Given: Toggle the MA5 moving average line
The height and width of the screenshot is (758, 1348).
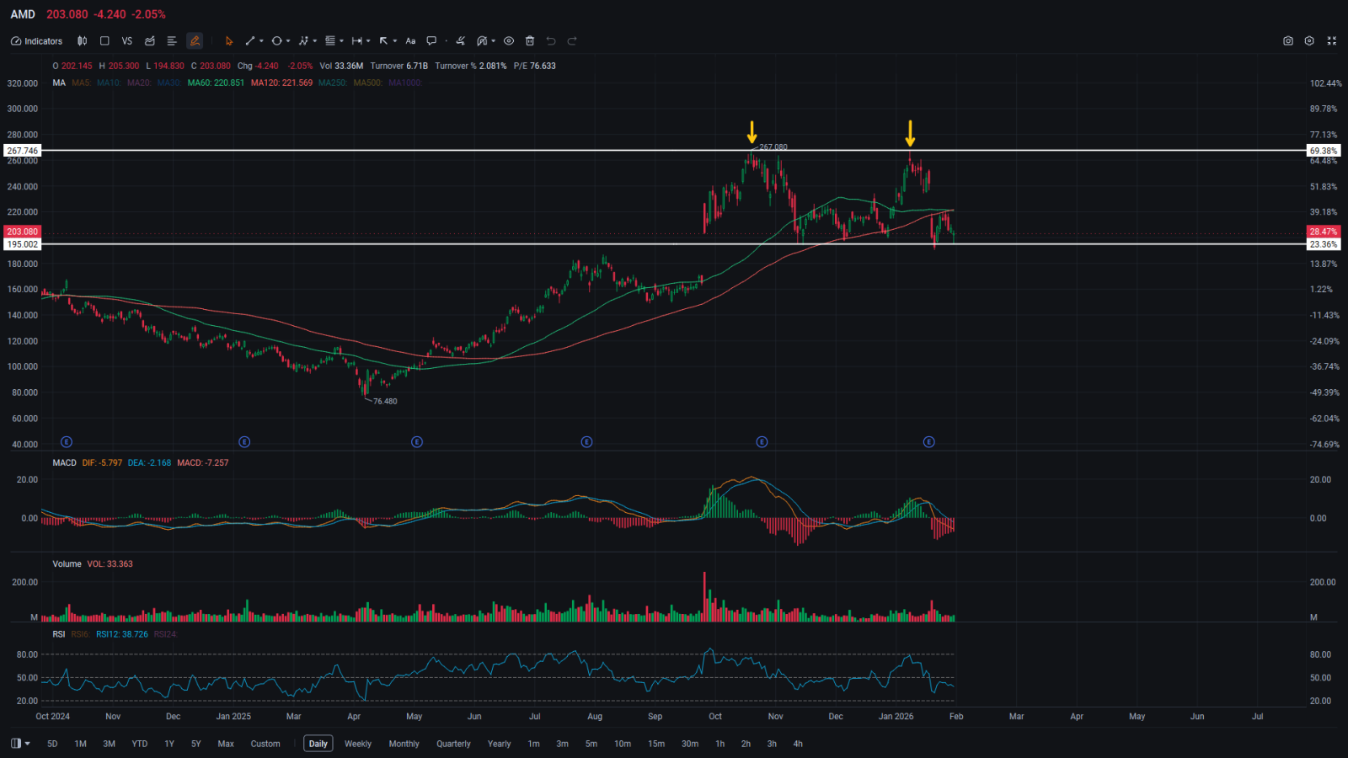Looking at the screenshot, I should pos(81,83).
